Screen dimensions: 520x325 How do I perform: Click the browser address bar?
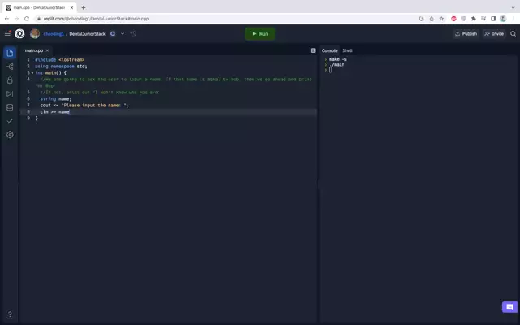click(226, 19)
